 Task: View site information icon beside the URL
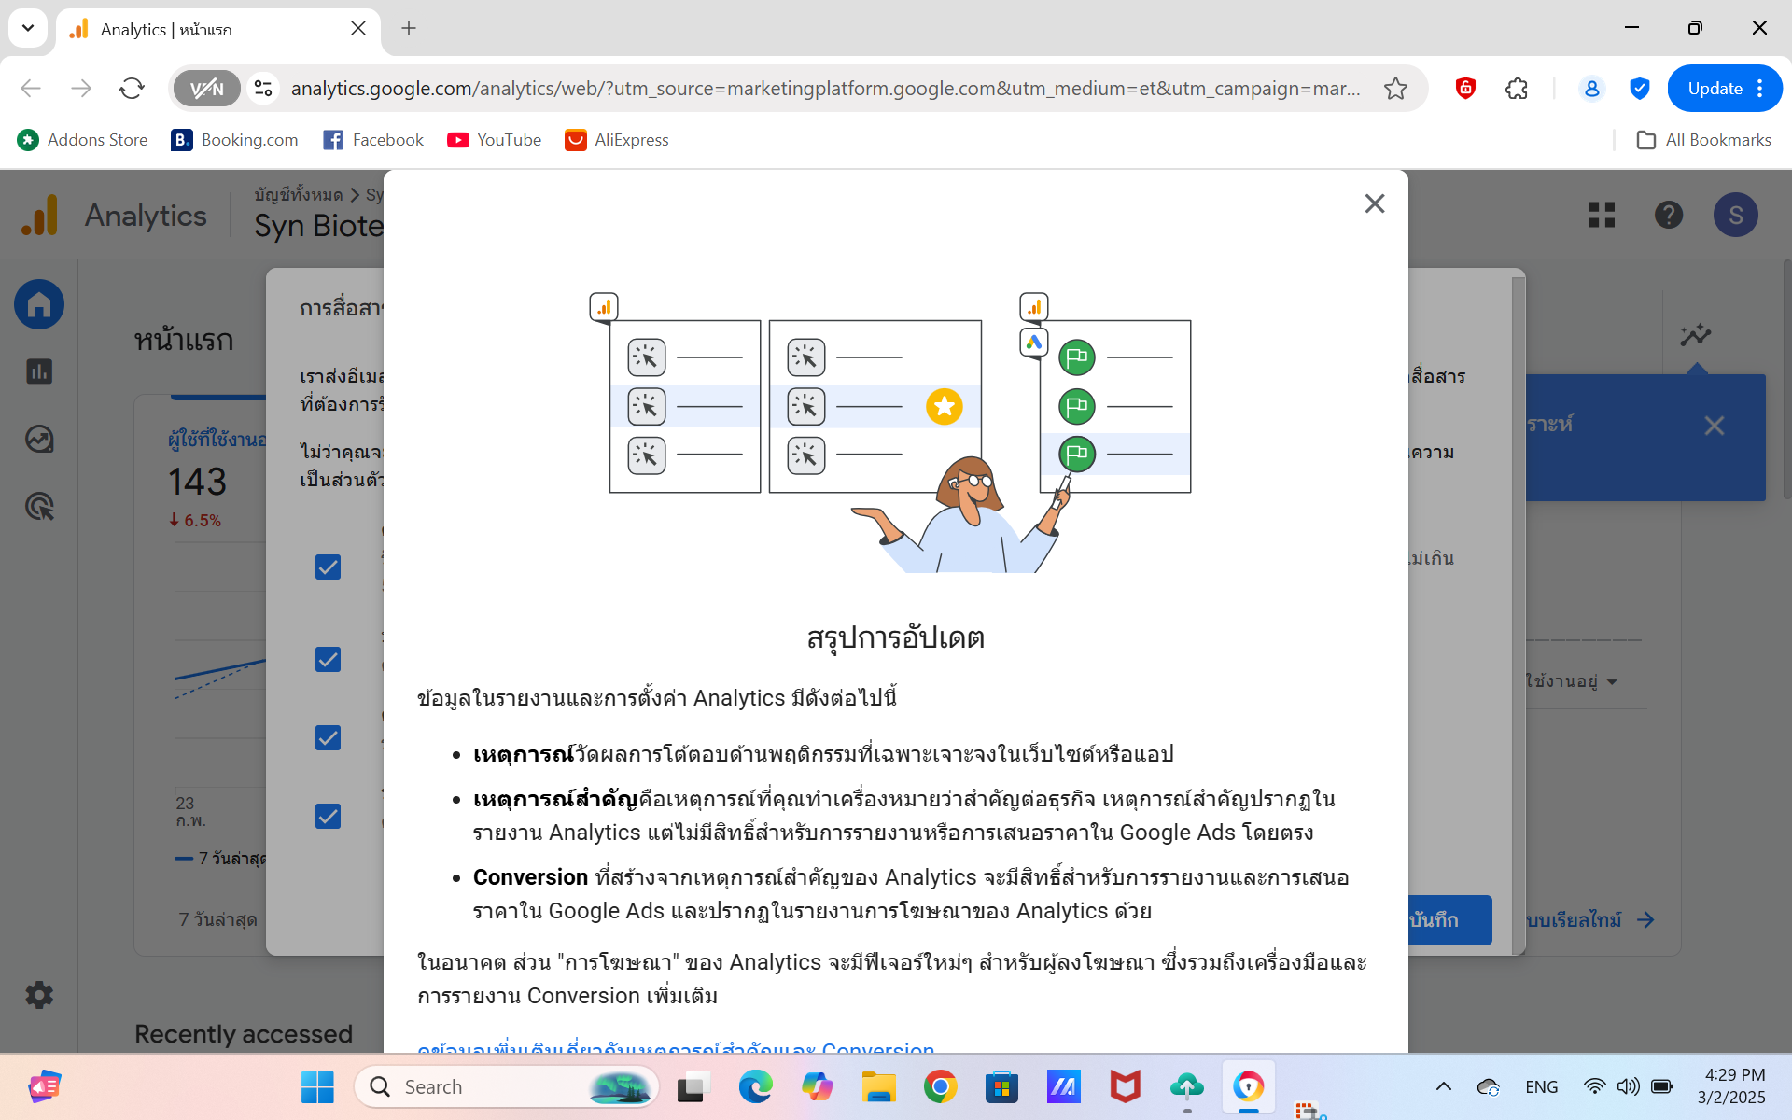(x=264, y=89)
